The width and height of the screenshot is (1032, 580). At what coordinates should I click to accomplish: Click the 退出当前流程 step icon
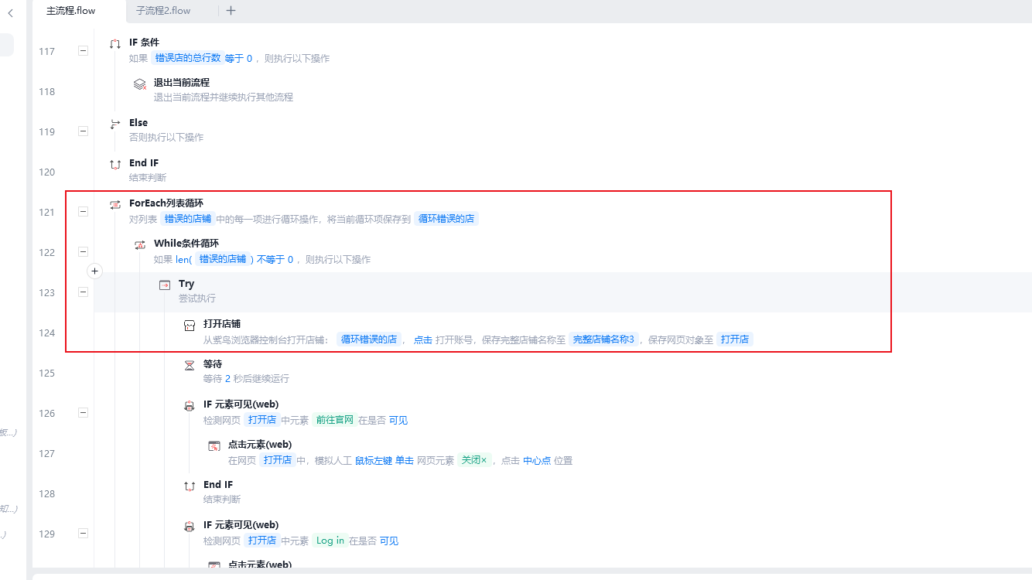[x=140, y=84]
